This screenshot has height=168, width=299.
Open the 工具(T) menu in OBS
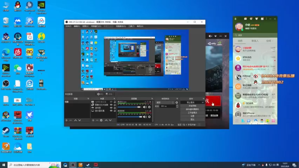click(x=131, y=26)
